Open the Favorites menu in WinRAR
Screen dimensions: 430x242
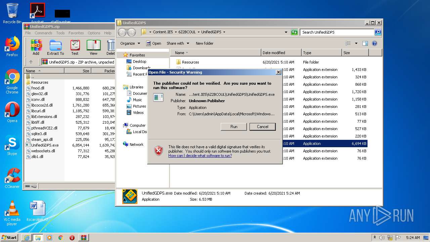click(76, 33)
